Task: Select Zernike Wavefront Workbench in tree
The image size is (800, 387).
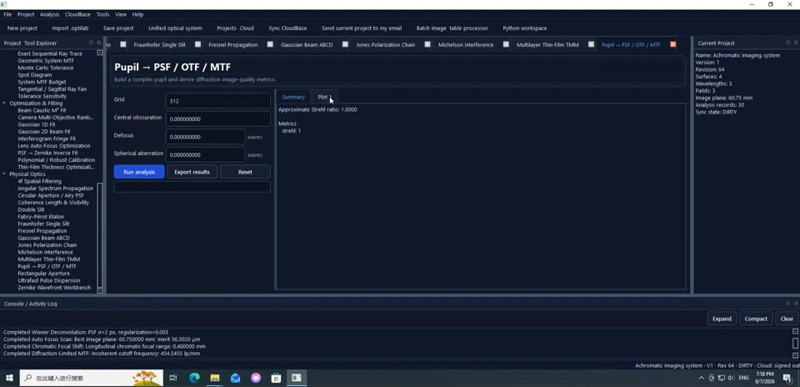Action: [x=54, y=288]
